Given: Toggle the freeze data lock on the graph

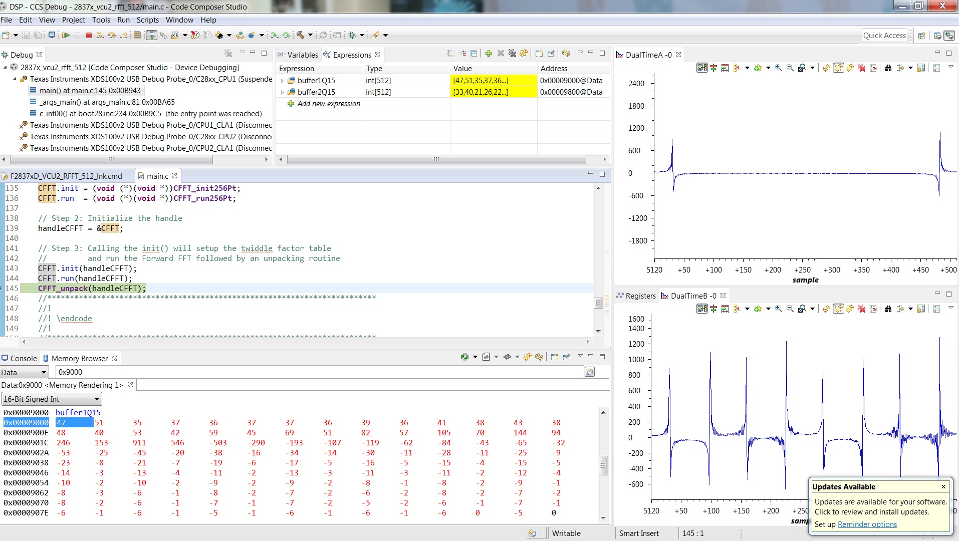Looking at the screenshot, I should (921, 67).
